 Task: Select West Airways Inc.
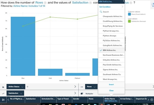(x=111, y=79)
